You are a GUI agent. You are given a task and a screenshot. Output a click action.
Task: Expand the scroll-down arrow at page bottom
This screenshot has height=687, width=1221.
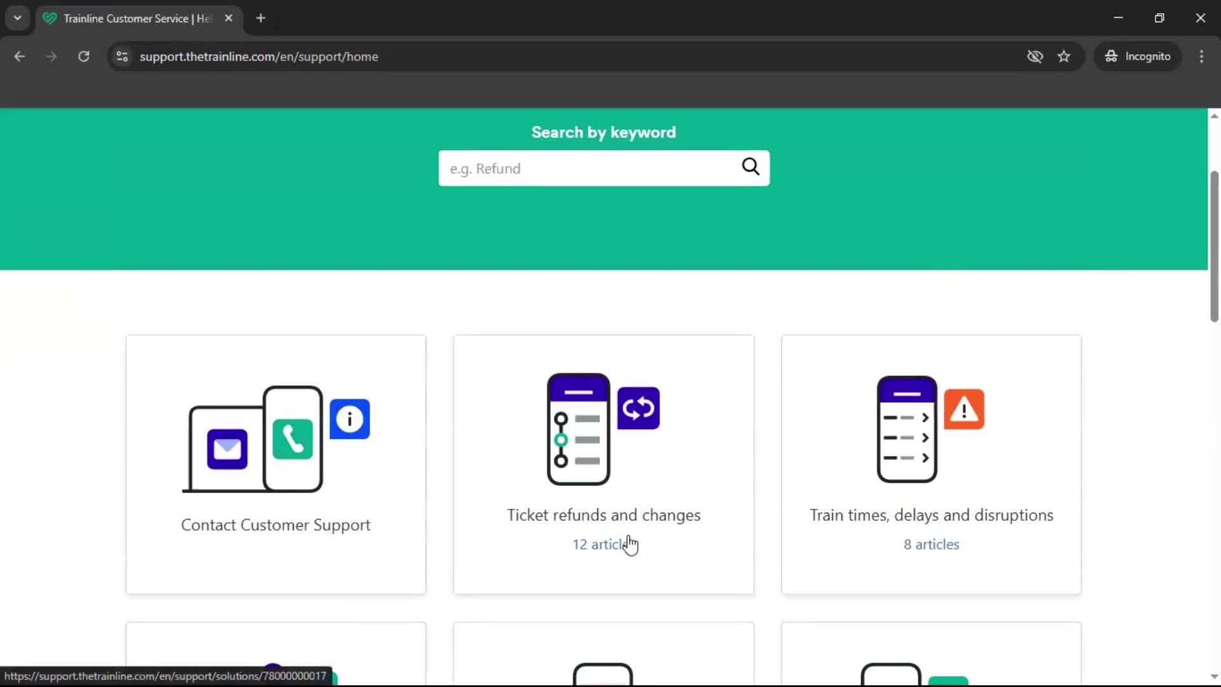pyautogui.click(x=1214, y=676)
